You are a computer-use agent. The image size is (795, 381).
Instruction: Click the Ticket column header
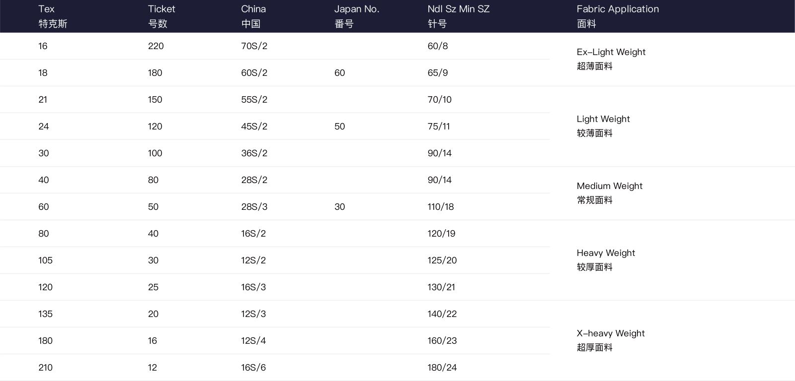pyautogui.click(x=161, y=16)
